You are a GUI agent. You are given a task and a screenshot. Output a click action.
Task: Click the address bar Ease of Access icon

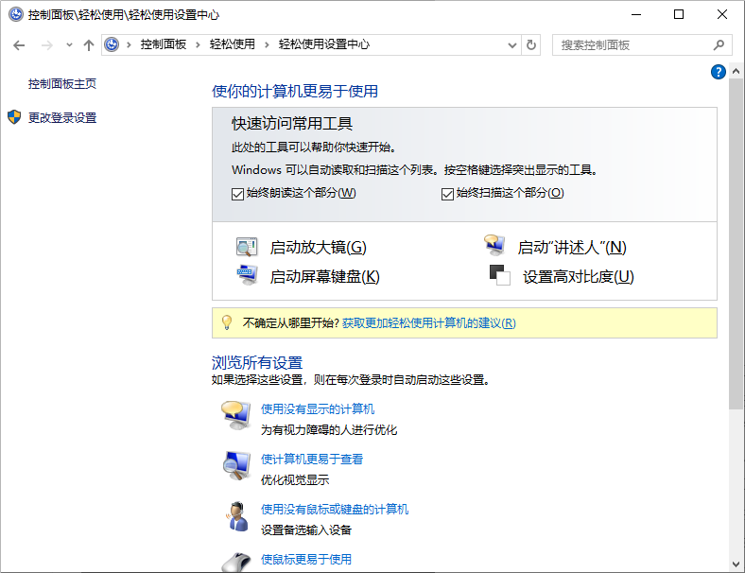pos(112,44)
